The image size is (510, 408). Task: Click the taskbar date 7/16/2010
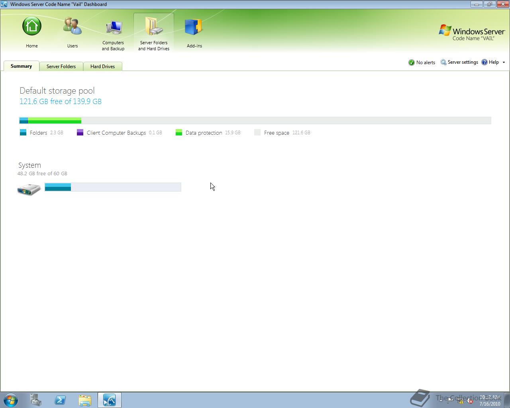coord(490,404)
